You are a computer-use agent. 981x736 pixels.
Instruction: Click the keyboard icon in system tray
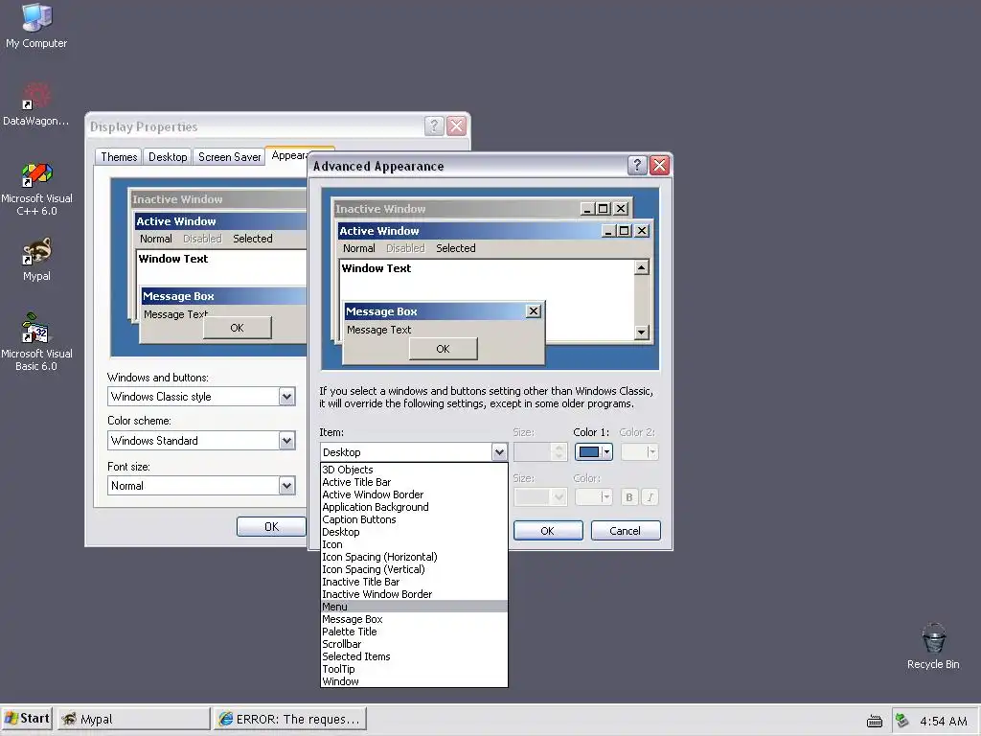pos(874,721)
